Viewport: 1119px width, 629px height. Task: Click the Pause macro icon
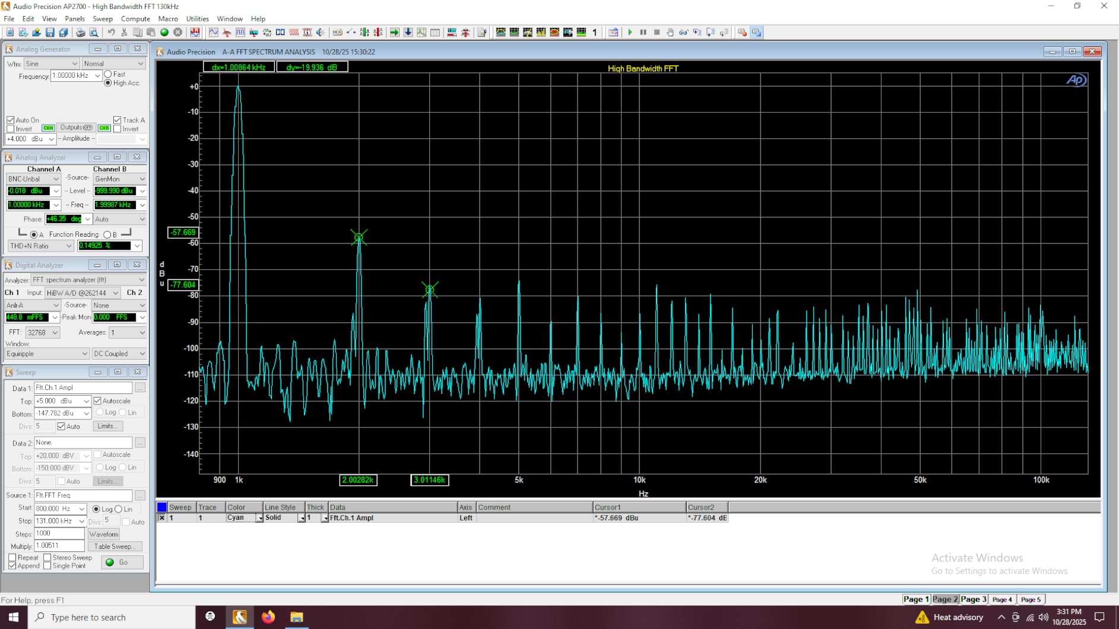(643, 33)
